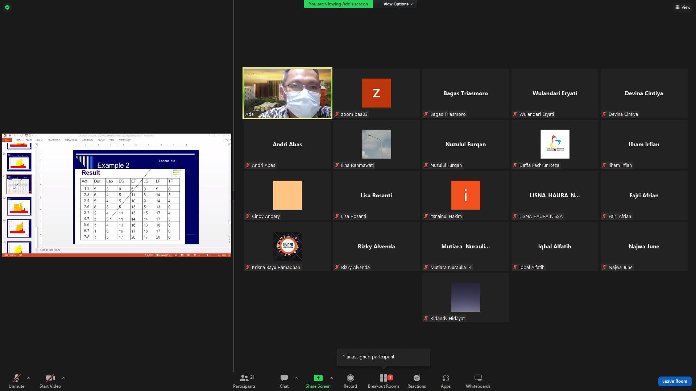Click the slide thumbnail pane scrollbar thumb
The width and height of the screenshot is (696, 391).
tap(36, 237)
